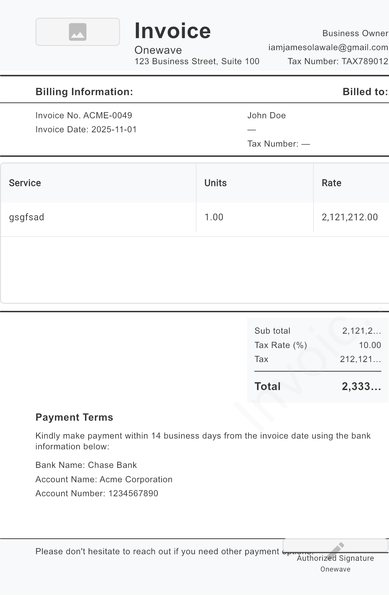Screen dimensions: 389x595
Task: Click the Tax Number TAX789012 field
Action: click(x=338, y=61)
